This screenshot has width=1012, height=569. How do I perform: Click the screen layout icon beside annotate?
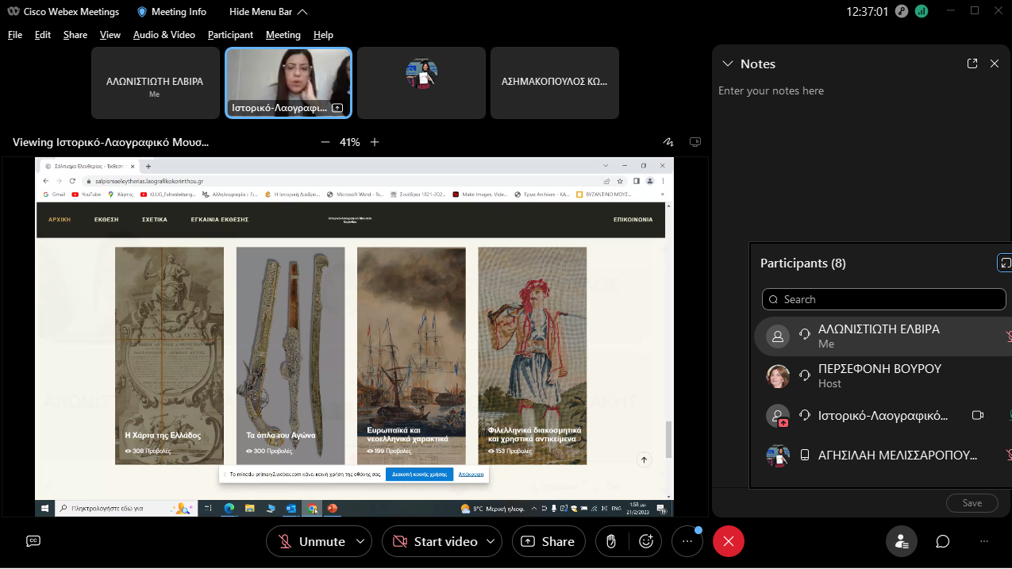click(695, 142)
